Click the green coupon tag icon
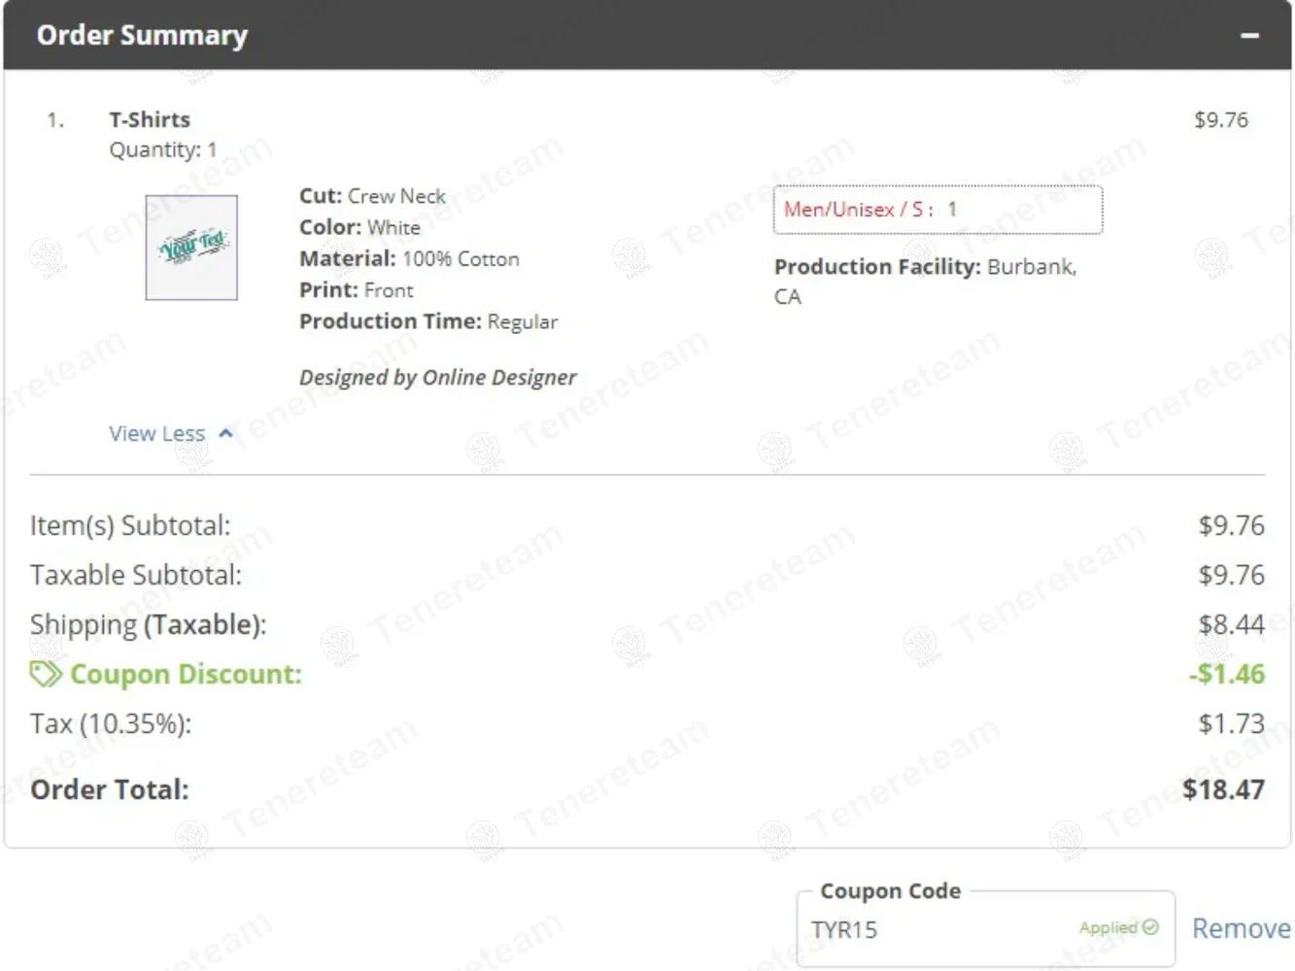The height and width of the screenshot is (971, 1295). click(45, 674)
